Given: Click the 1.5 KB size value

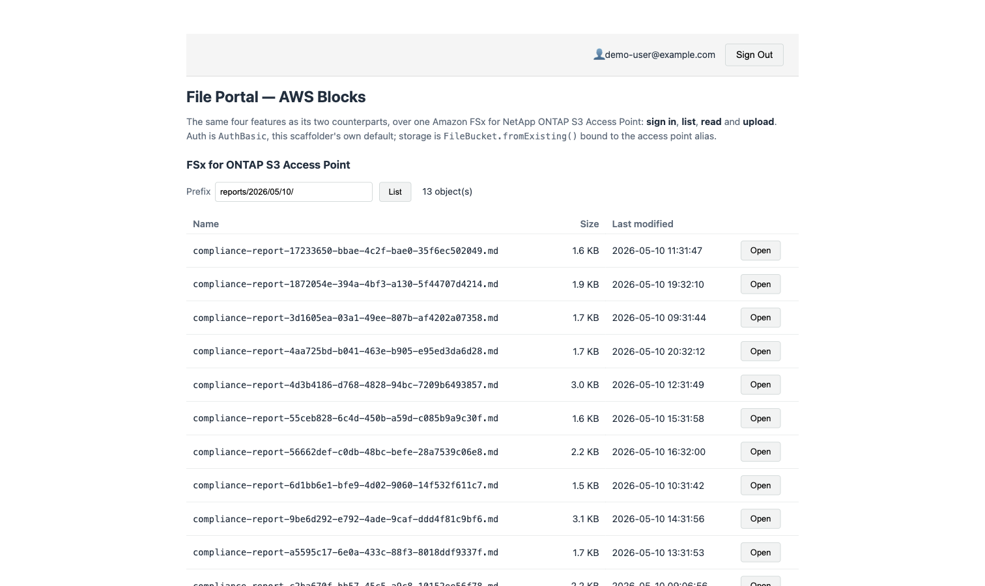Looking at the screenshot, I should click(x=586, y=485).
